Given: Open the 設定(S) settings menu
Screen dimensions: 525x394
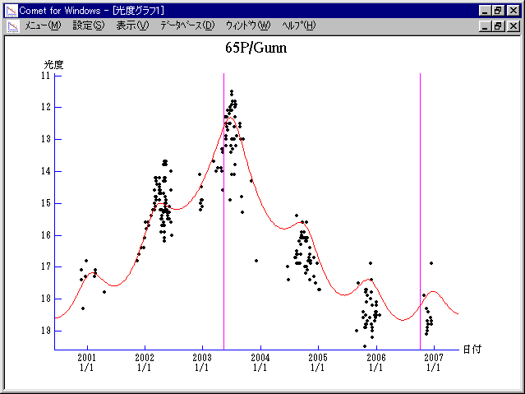Looking at the screenshot, I should click(x=89, y=25).
